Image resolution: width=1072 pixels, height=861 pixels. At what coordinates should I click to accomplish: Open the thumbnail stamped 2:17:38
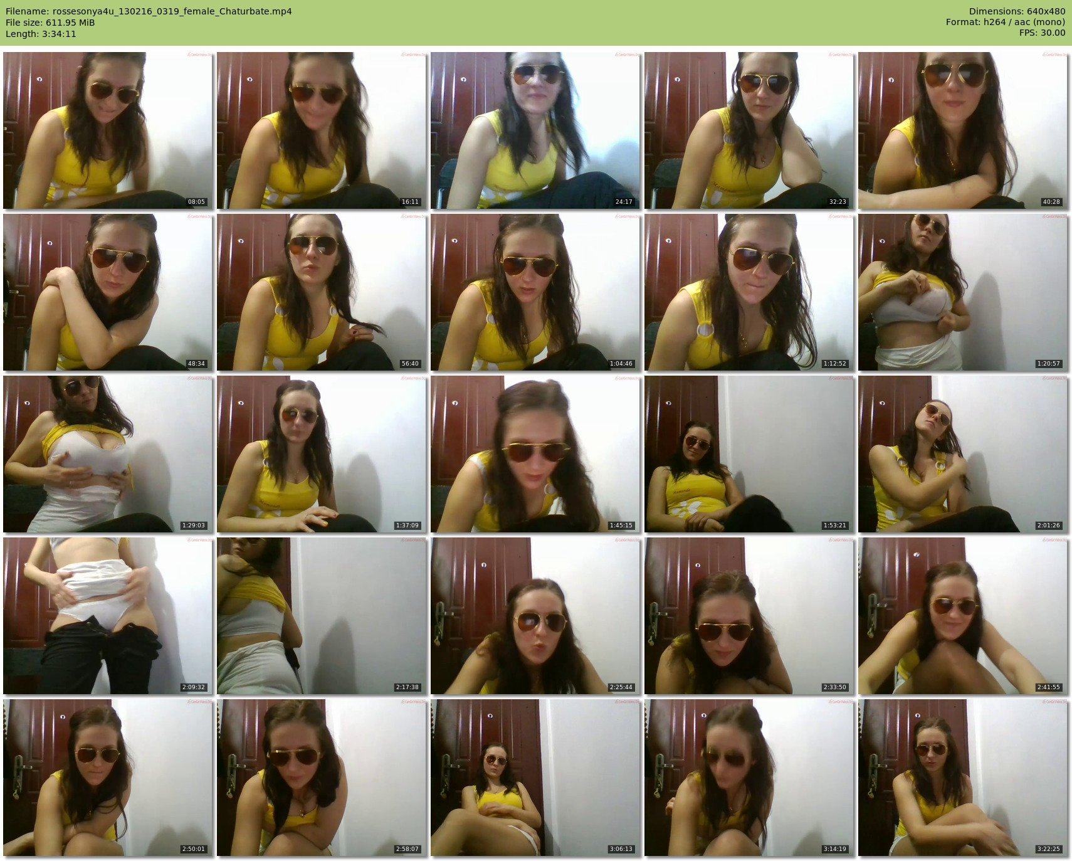click(322, 616)
